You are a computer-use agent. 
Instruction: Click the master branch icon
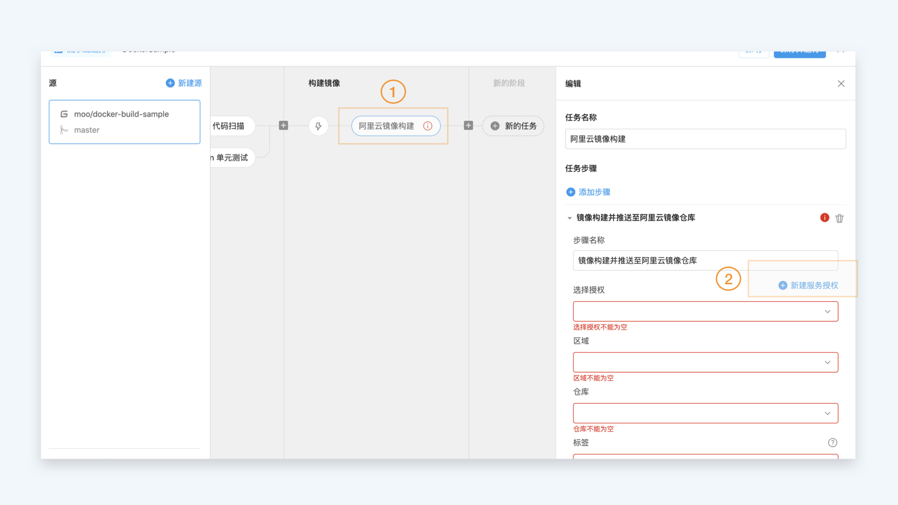click(64, 130)
